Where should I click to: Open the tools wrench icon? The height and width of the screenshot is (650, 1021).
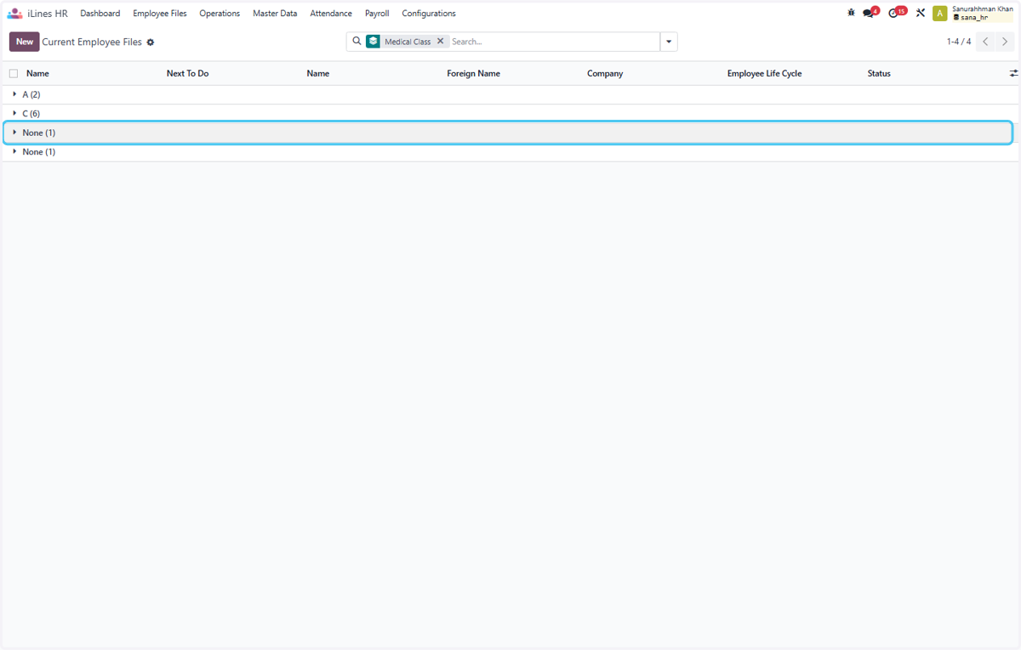[x=921, y=14]
